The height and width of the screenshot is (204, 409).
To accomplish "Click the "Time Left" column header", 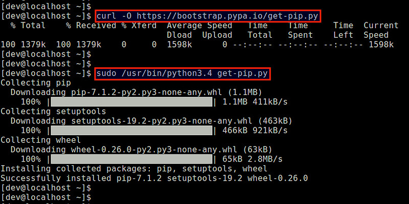I will (x=343, y=30).
